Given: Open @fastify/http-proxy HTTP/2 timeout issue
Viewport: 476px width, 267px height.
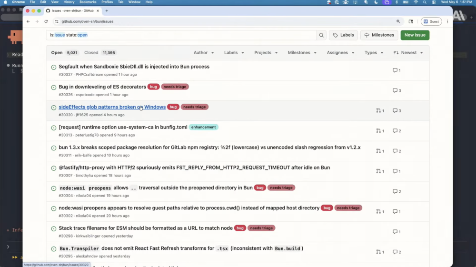Looking at the screenshot, I should tap(194, 168).
